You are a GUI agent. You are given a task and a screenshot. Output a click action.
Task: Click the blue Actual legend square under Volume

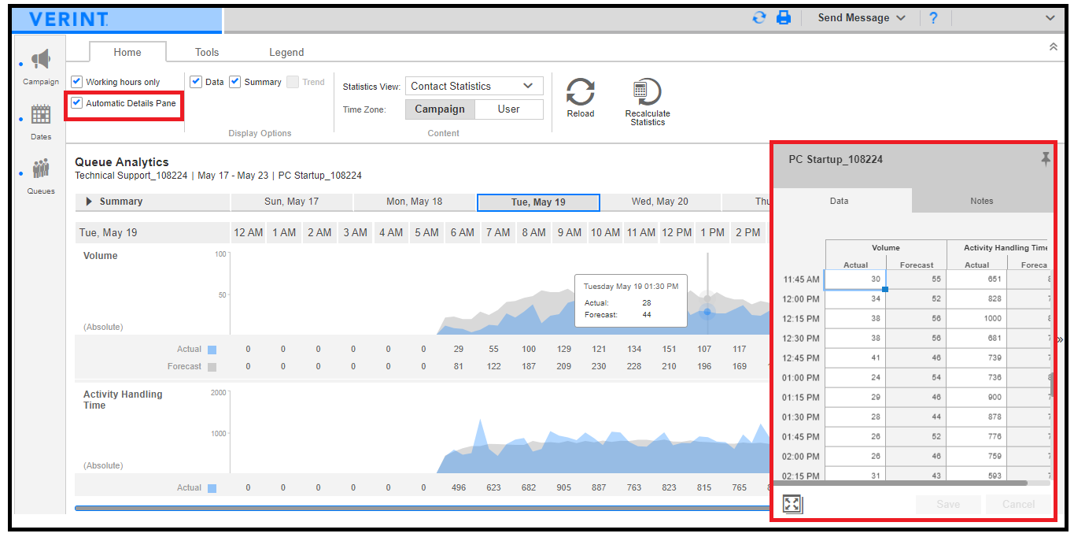coord(212,350)
